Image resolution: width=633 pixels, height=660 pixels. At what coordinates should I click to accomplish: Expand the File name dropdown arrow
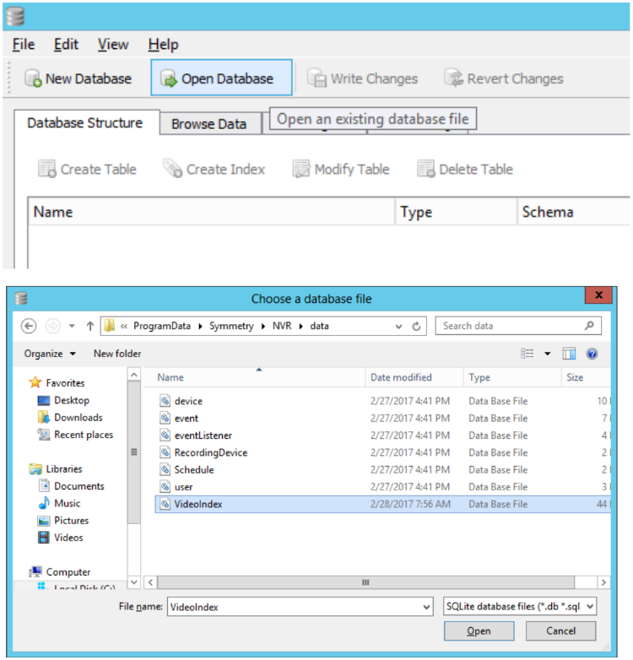tap(427, 607)
